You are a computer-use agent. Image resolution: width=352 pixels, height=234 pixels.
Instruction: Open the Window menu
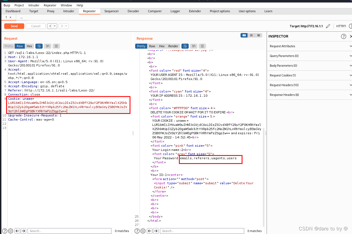pos(66,5)
